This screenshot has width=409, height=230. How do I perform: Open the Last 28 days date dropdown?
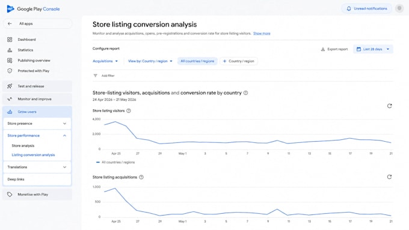[373, 49]
